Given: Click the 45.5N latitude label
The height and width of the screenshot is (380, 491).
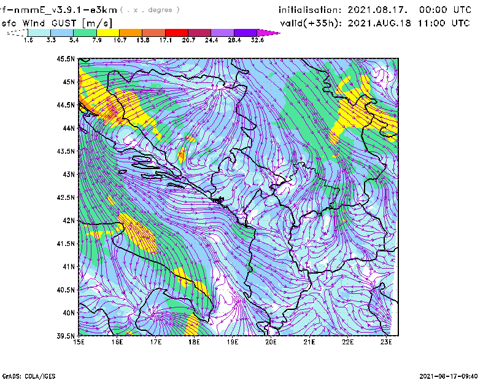Looking at the screenshot, I should click(66, 58).
